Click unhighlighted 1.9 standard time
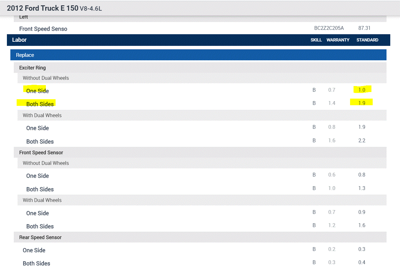Viewport: 400px width, 272px height. coord(362,127)
